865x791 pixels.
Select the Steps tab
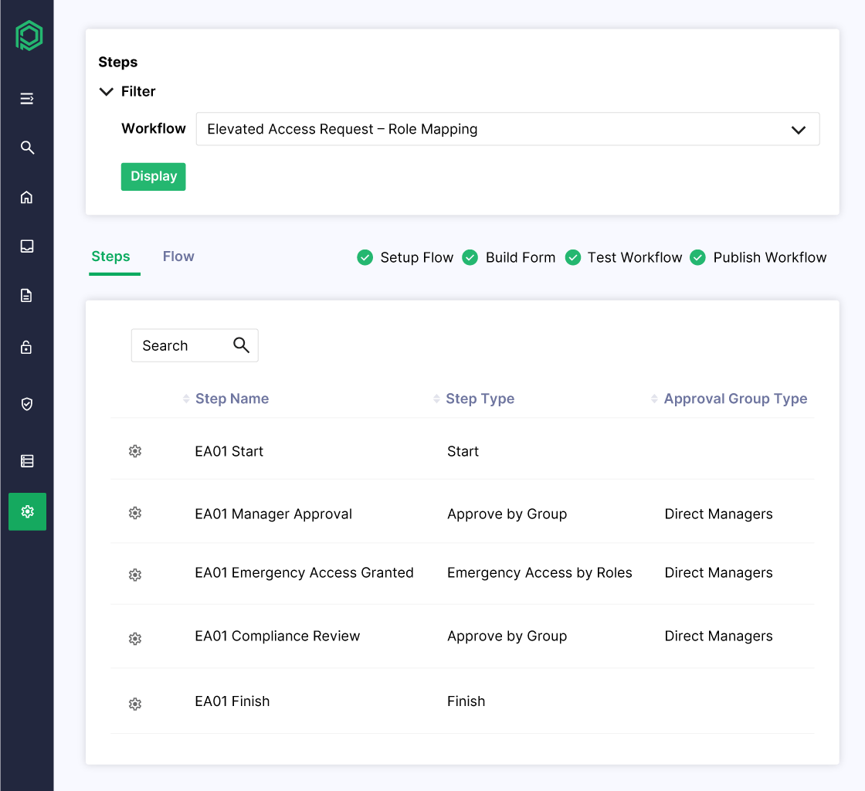coord(111,256)
